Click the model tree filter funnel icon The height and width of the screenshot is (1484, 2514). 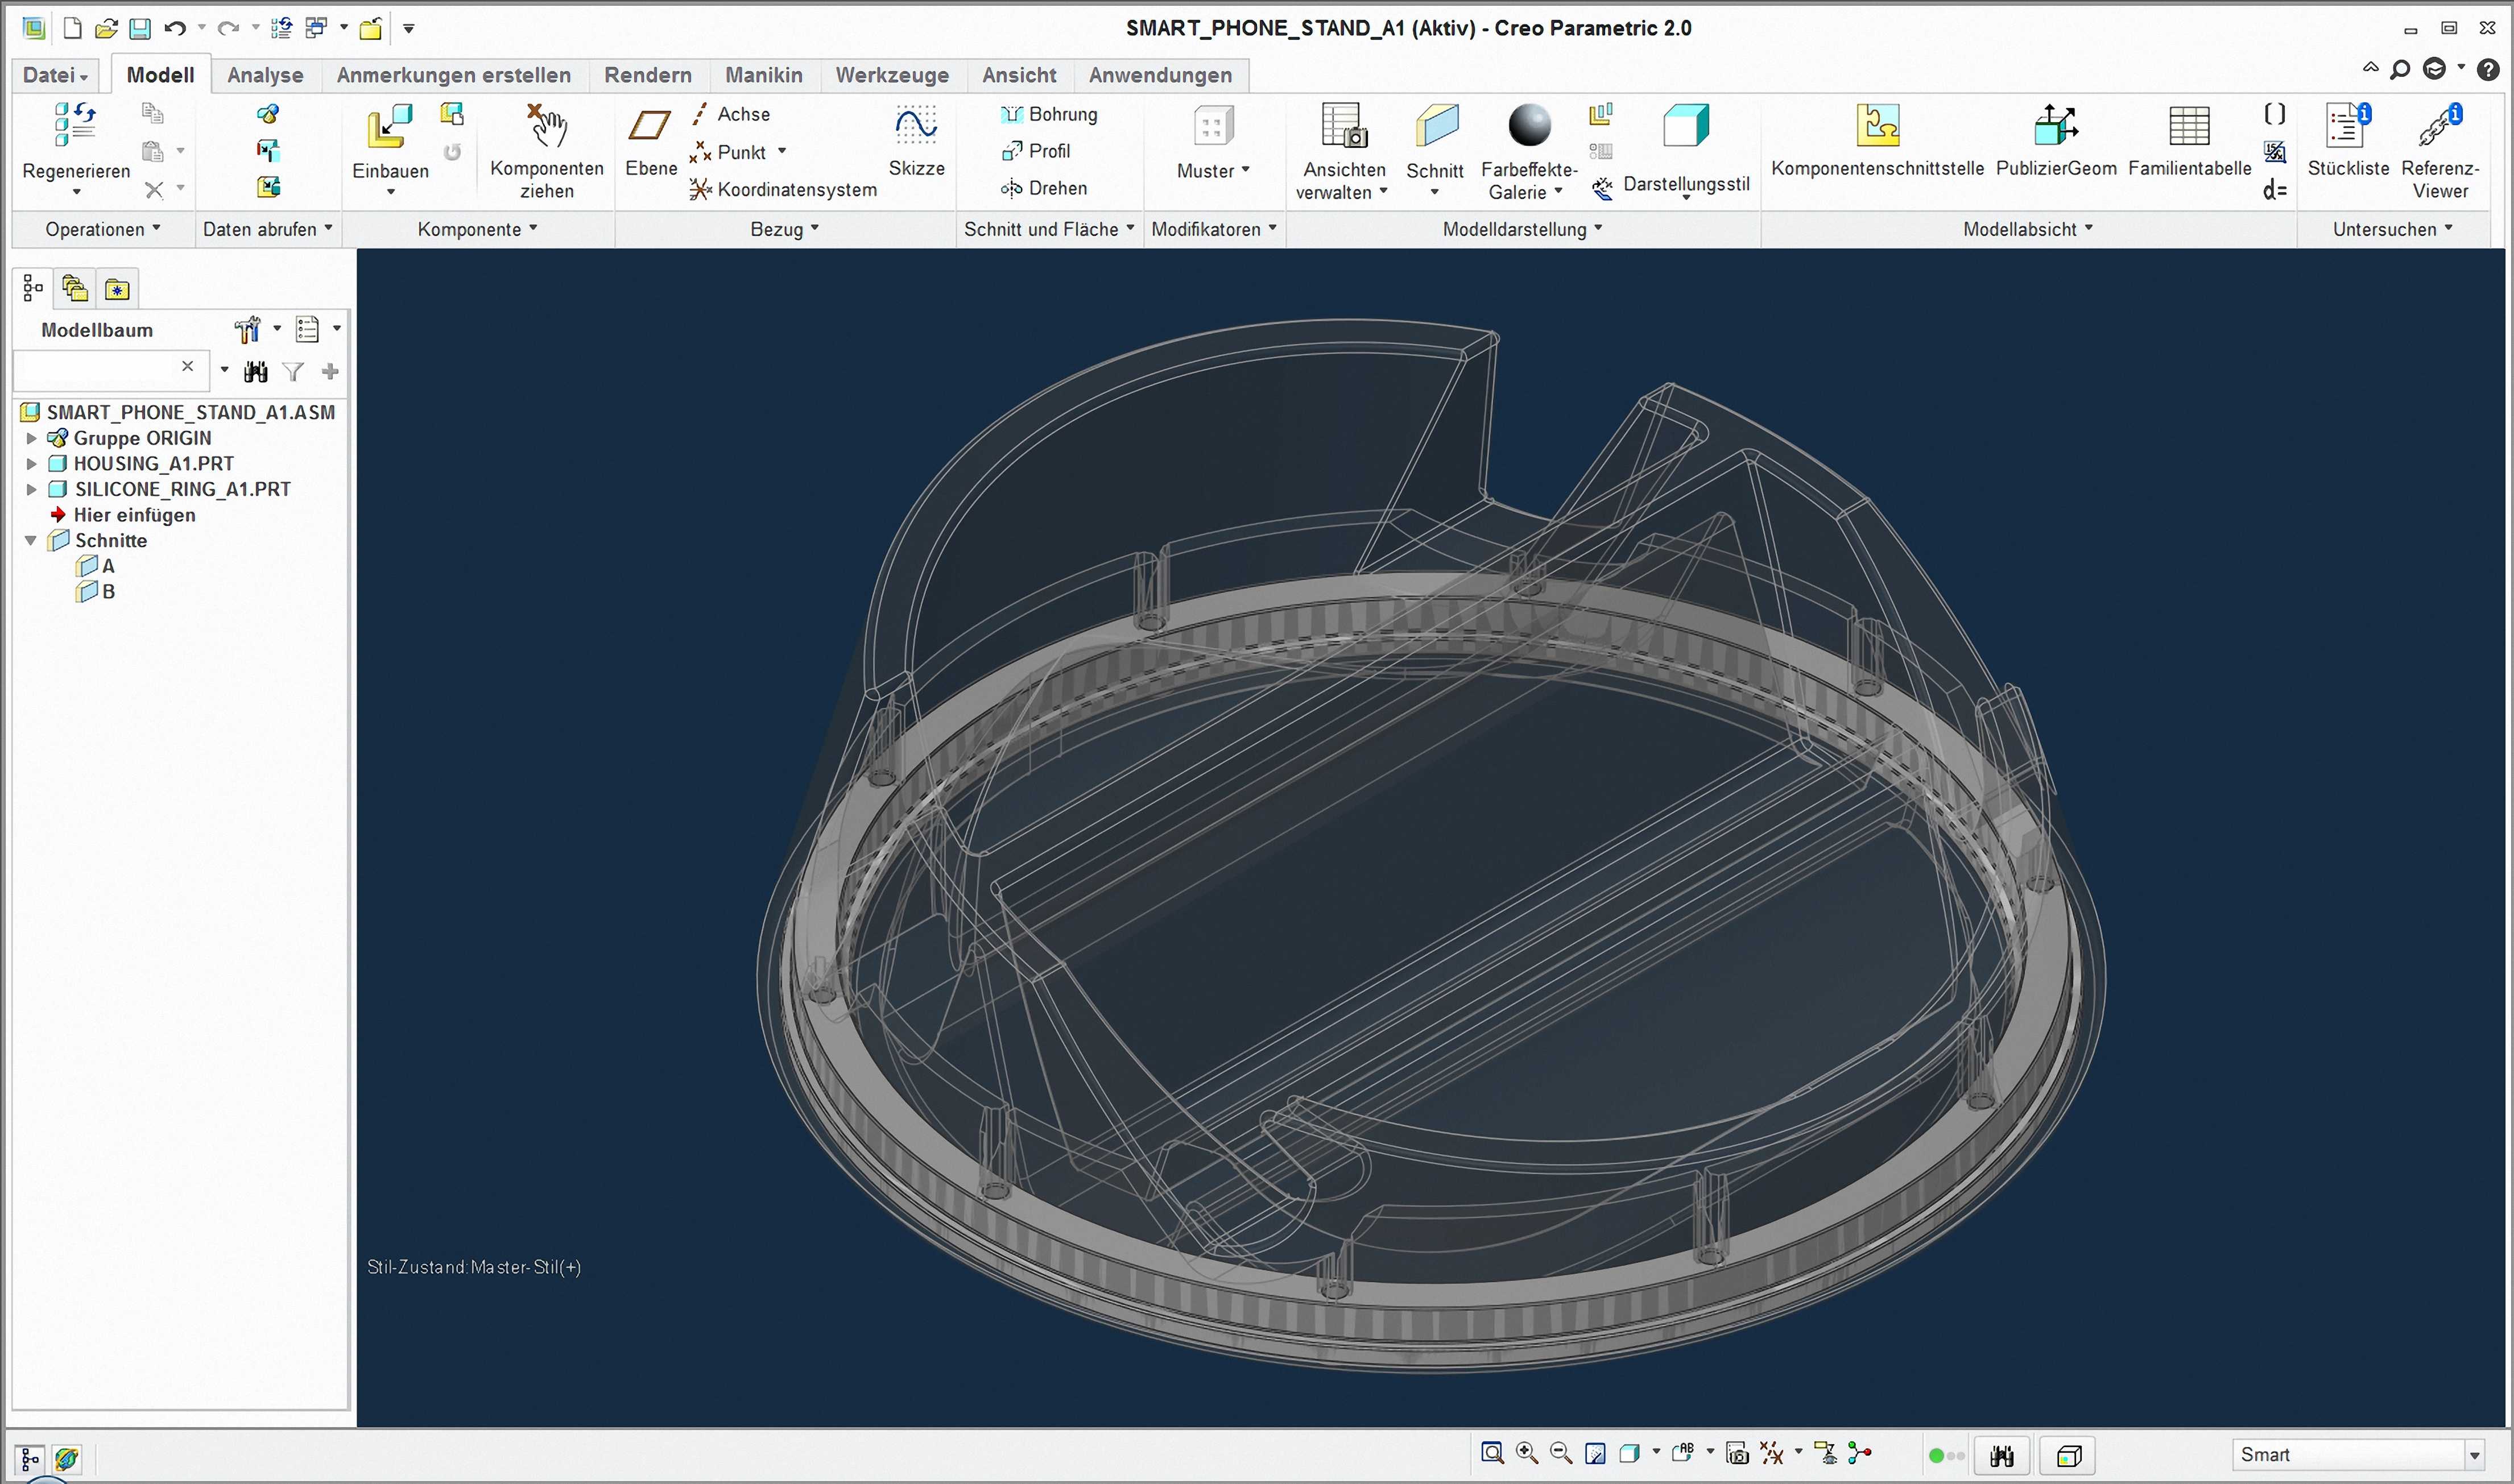coord(293,372)
